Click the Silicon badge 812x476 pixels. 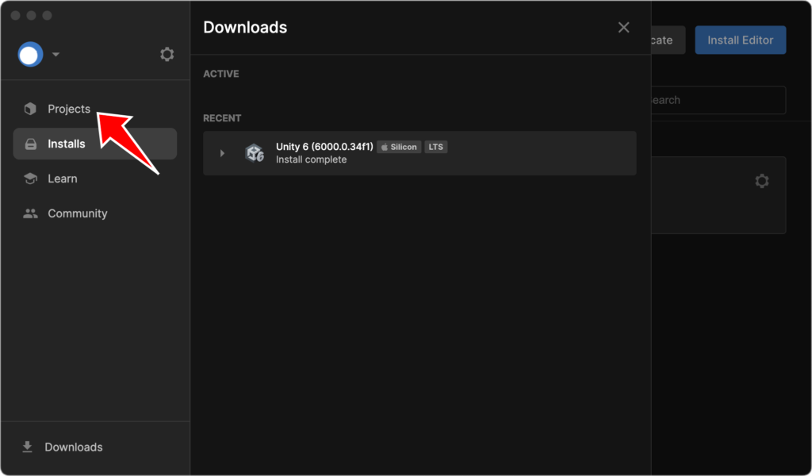(399, 147)
